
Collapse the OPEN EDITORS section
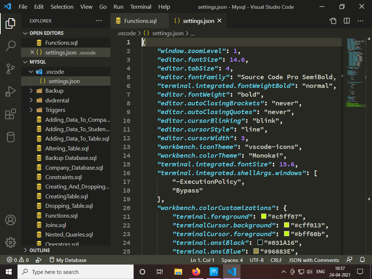click(x=25, y=33)
